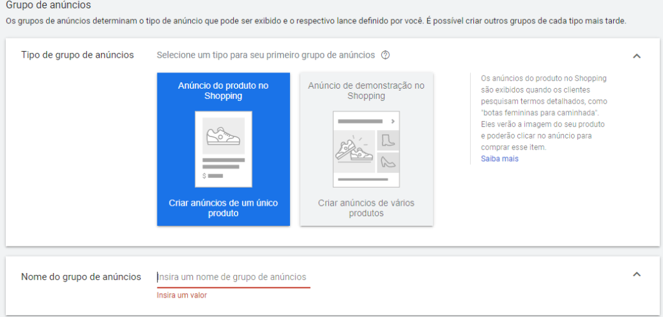Click 'Criar anúncios de vários produtos' text
The width and height of the screenshot is (663, 317).
pos(366,208)
